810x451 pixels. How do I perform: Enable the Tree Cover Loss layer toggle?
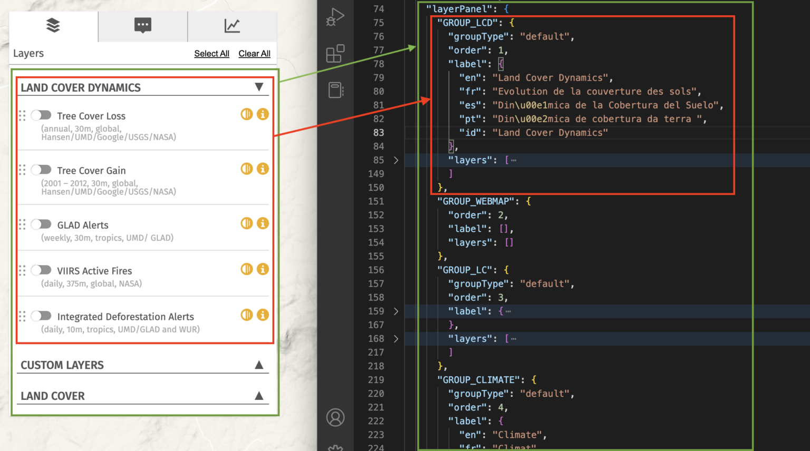coord(41,115)
